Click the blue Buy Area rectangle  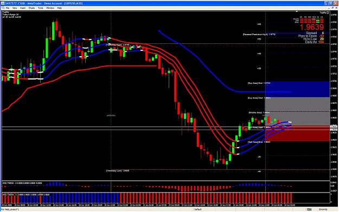point(297,89)
